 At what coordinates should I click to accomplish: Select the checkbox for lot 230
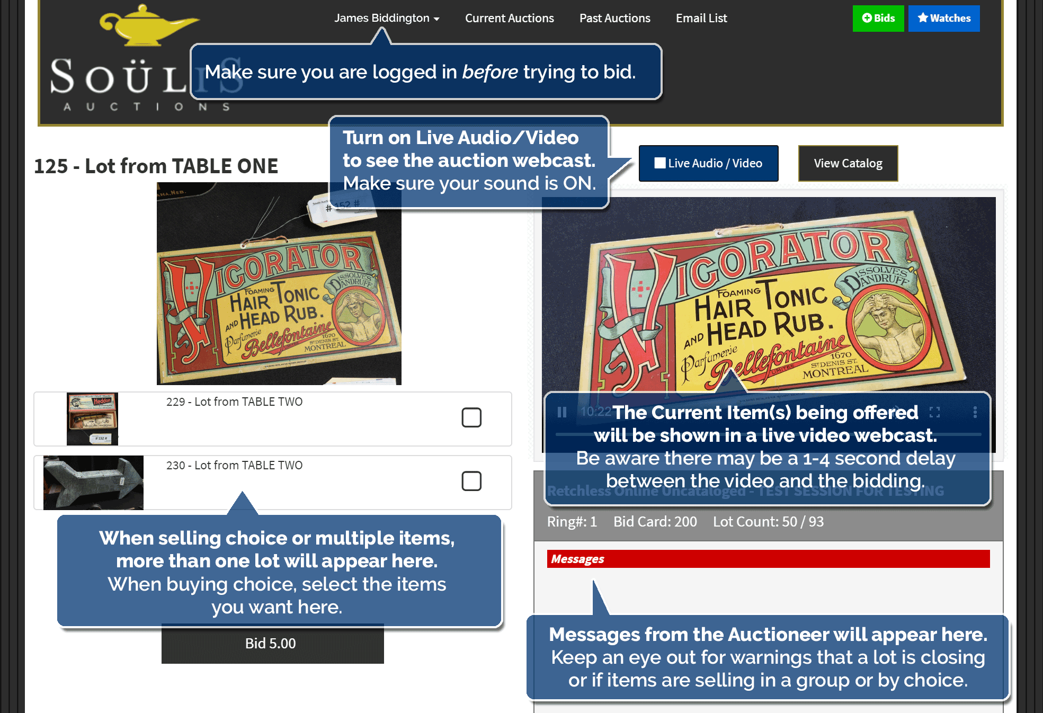point(471,481)
